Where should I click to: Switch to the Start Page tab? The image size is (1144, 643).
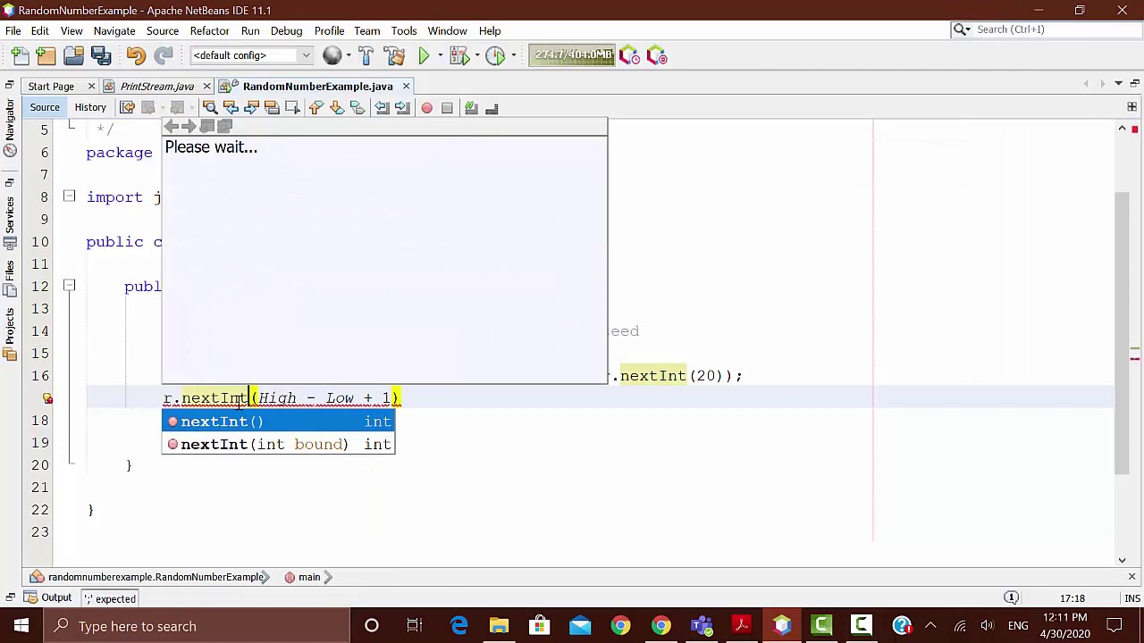point(51,86)
